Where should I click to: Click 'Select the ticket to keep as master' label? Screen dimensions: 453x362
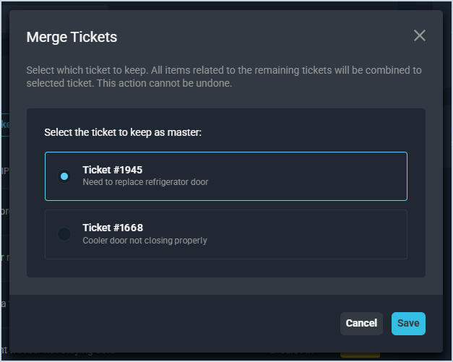tap(123, 132)
